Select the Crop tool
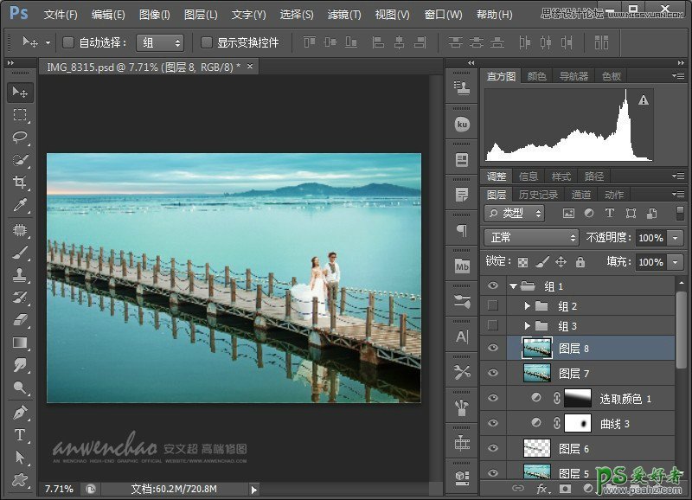692x500 pixels. coord(21,183)
